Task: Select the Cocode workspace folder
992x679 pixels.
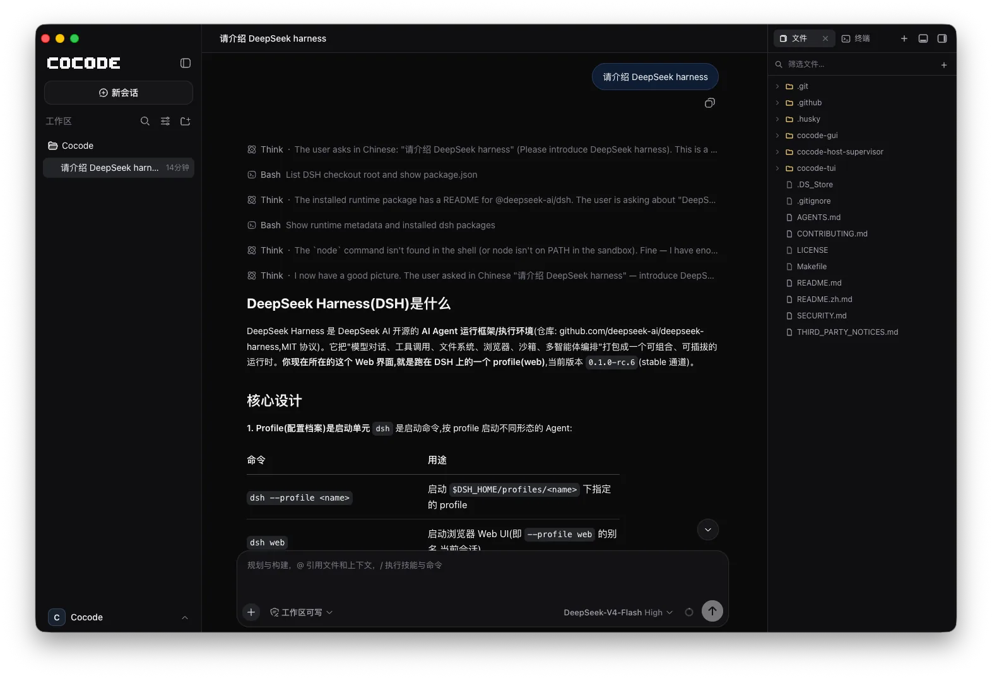Action: 119,146
